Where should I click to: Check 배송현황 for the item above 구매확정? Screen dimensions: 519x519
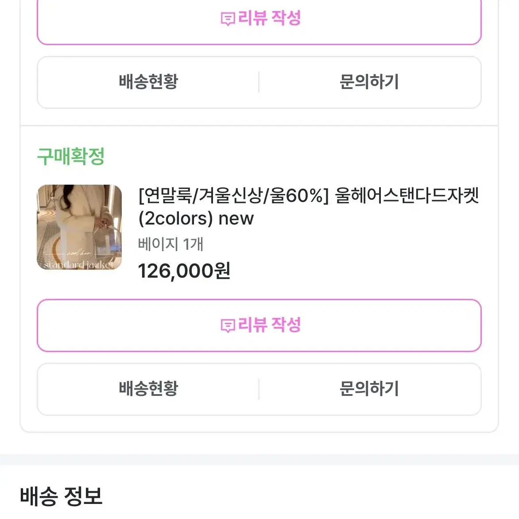pos(148,82)
